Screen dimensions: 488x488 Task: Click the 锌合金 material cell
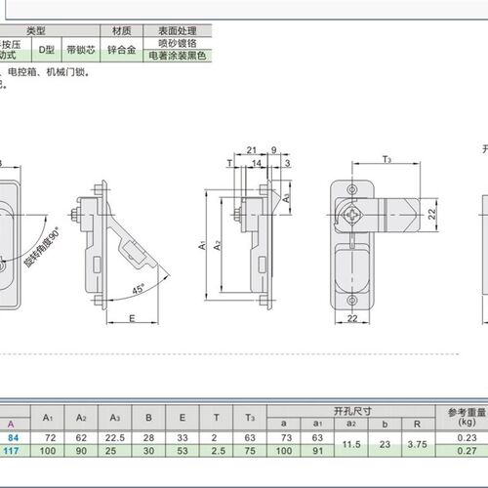point(121,50)
